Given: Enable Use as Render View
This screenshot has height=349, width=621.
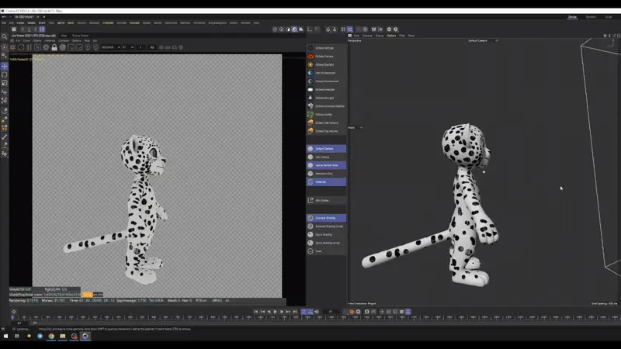Looking at the screenshot, I should (x=325, y=165).
